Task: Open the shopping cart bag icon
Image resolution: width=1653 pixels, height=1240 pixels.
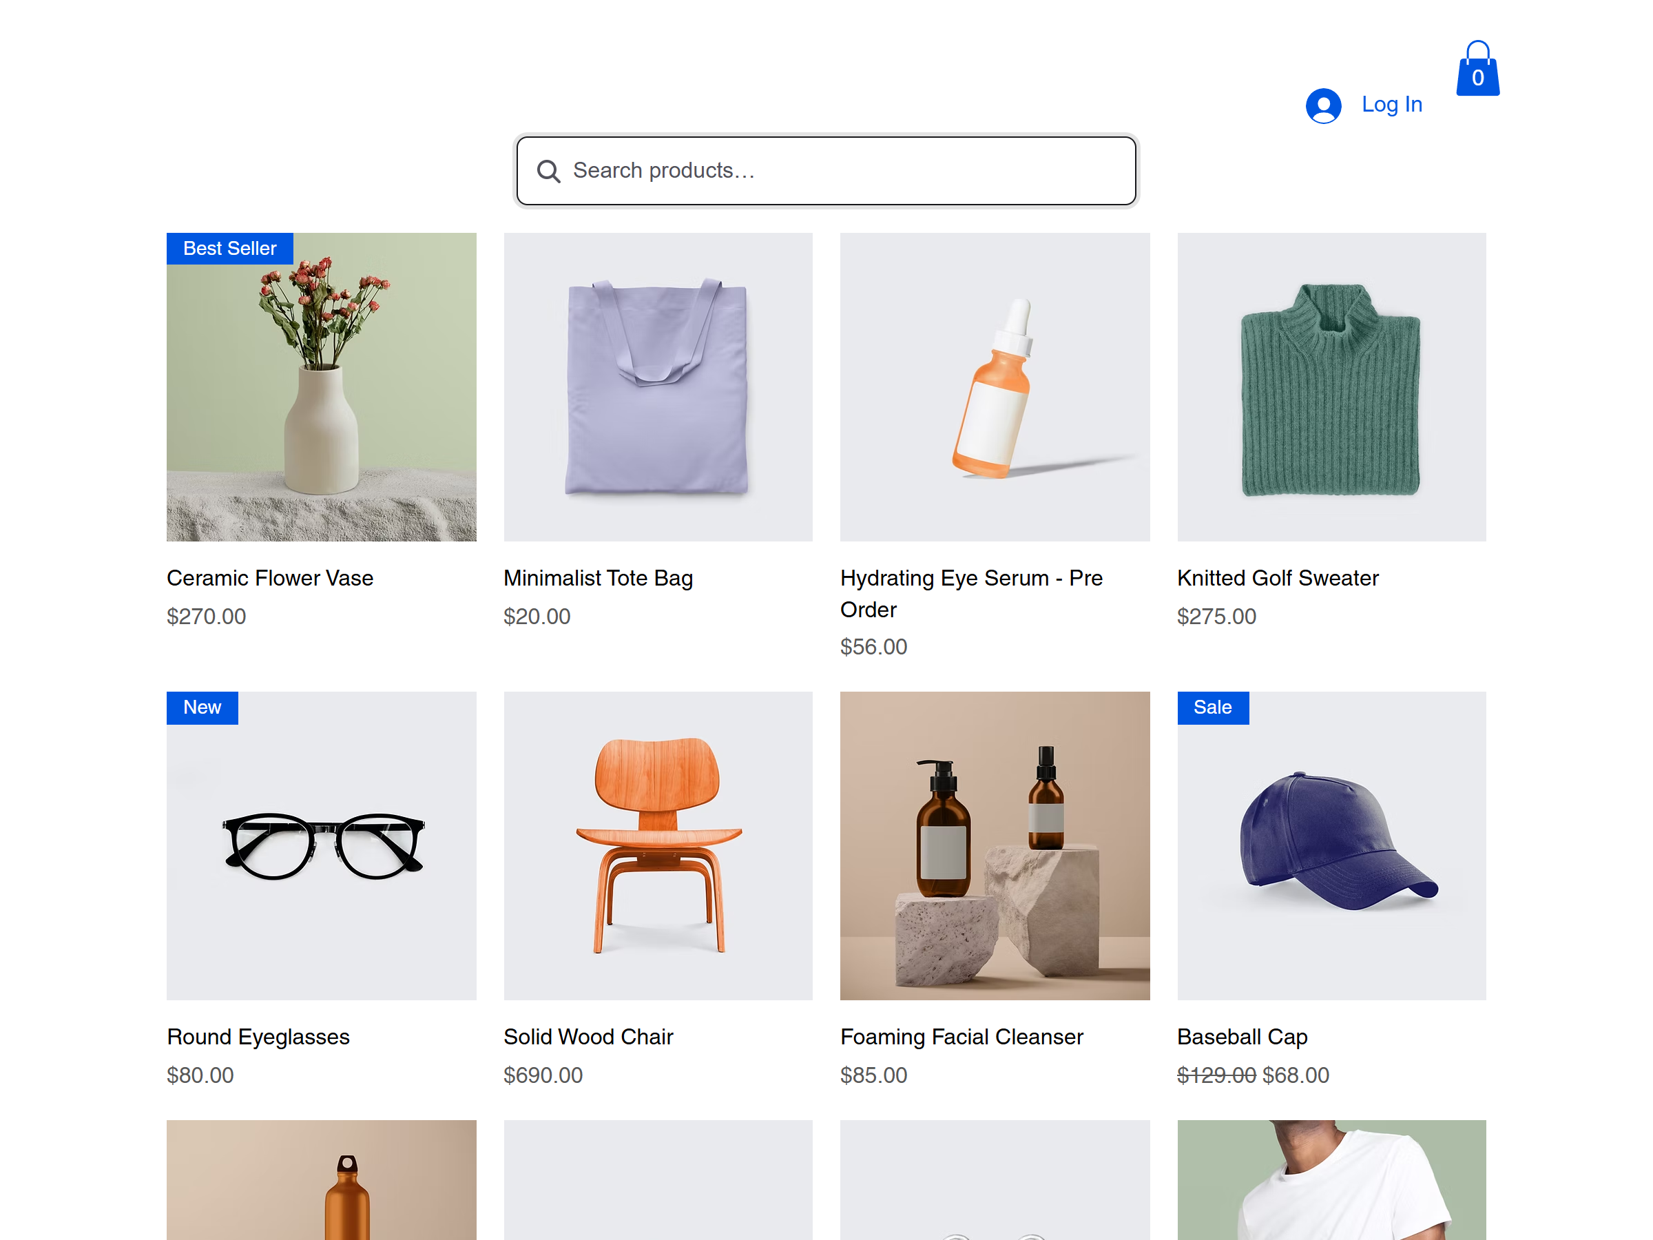Action: [x=1477, y=68]
